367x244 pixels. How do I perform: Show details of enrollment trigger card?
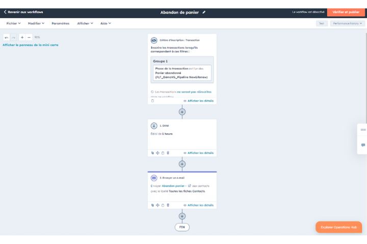coord(198,101)
